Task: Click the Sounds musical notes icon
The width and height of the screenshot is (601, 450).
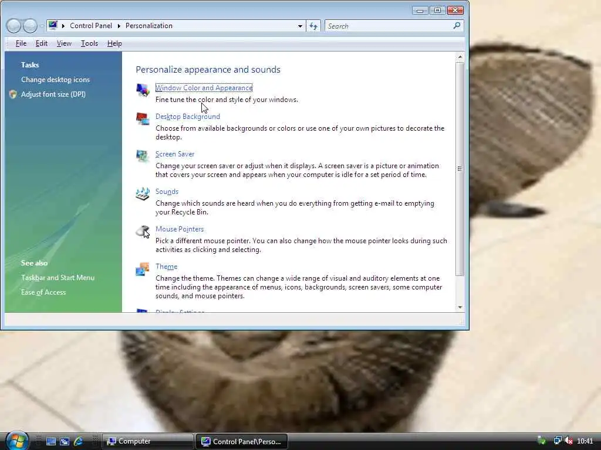Action: (x=143, y=193)
